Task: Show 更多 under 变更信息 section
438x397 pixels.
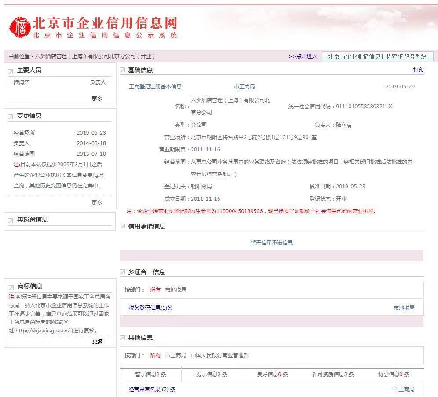Action: tap(97, 202)
